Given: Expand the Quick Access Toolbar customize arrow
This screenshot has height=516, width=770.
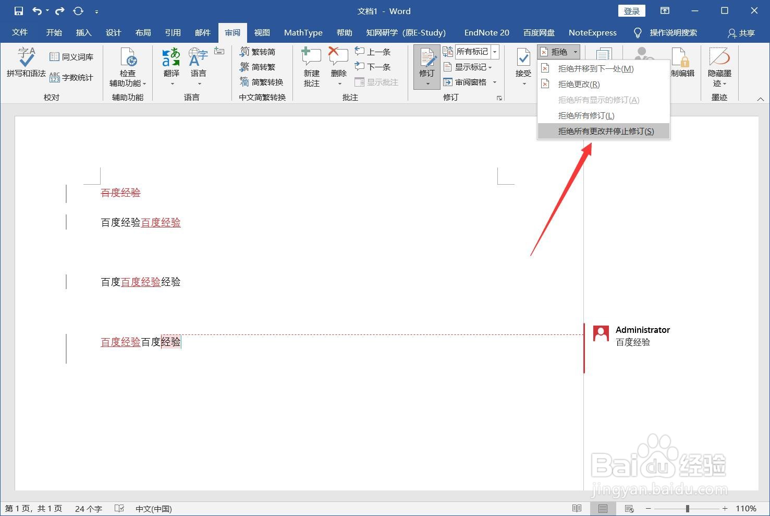Looking at the screenshot, I should (x=96, y=11).
